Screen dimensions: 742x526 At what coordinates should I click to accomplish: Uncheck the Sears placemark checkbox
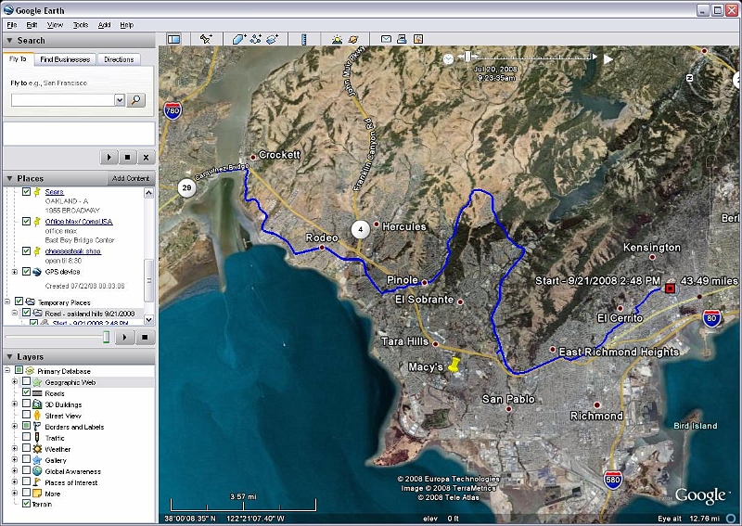[x=27, y=192]
